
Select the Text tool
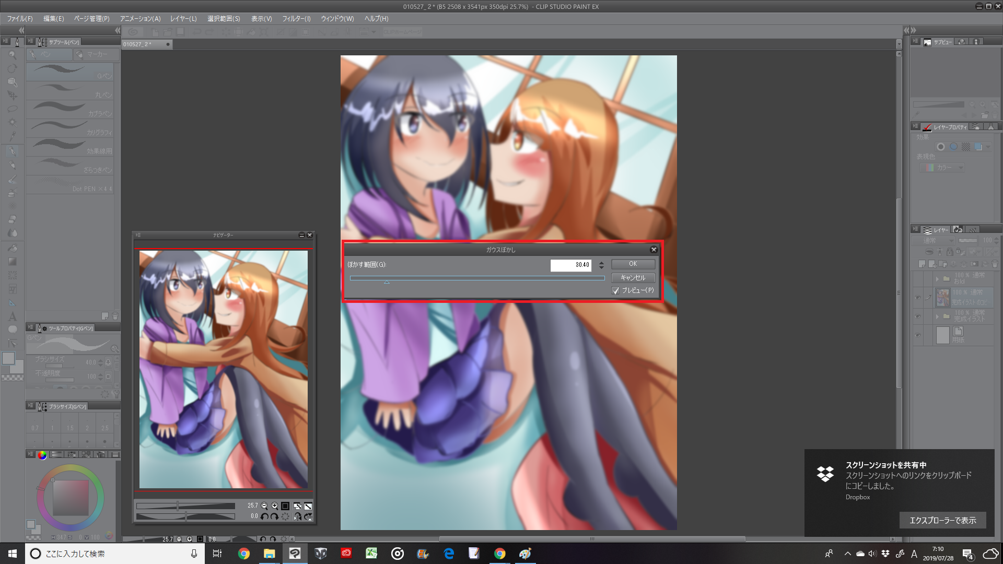[13, 316]
